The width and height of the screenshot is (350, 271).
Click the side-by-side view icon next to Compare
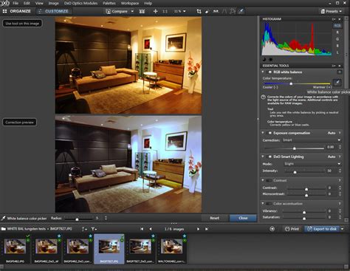click(142, 11)
